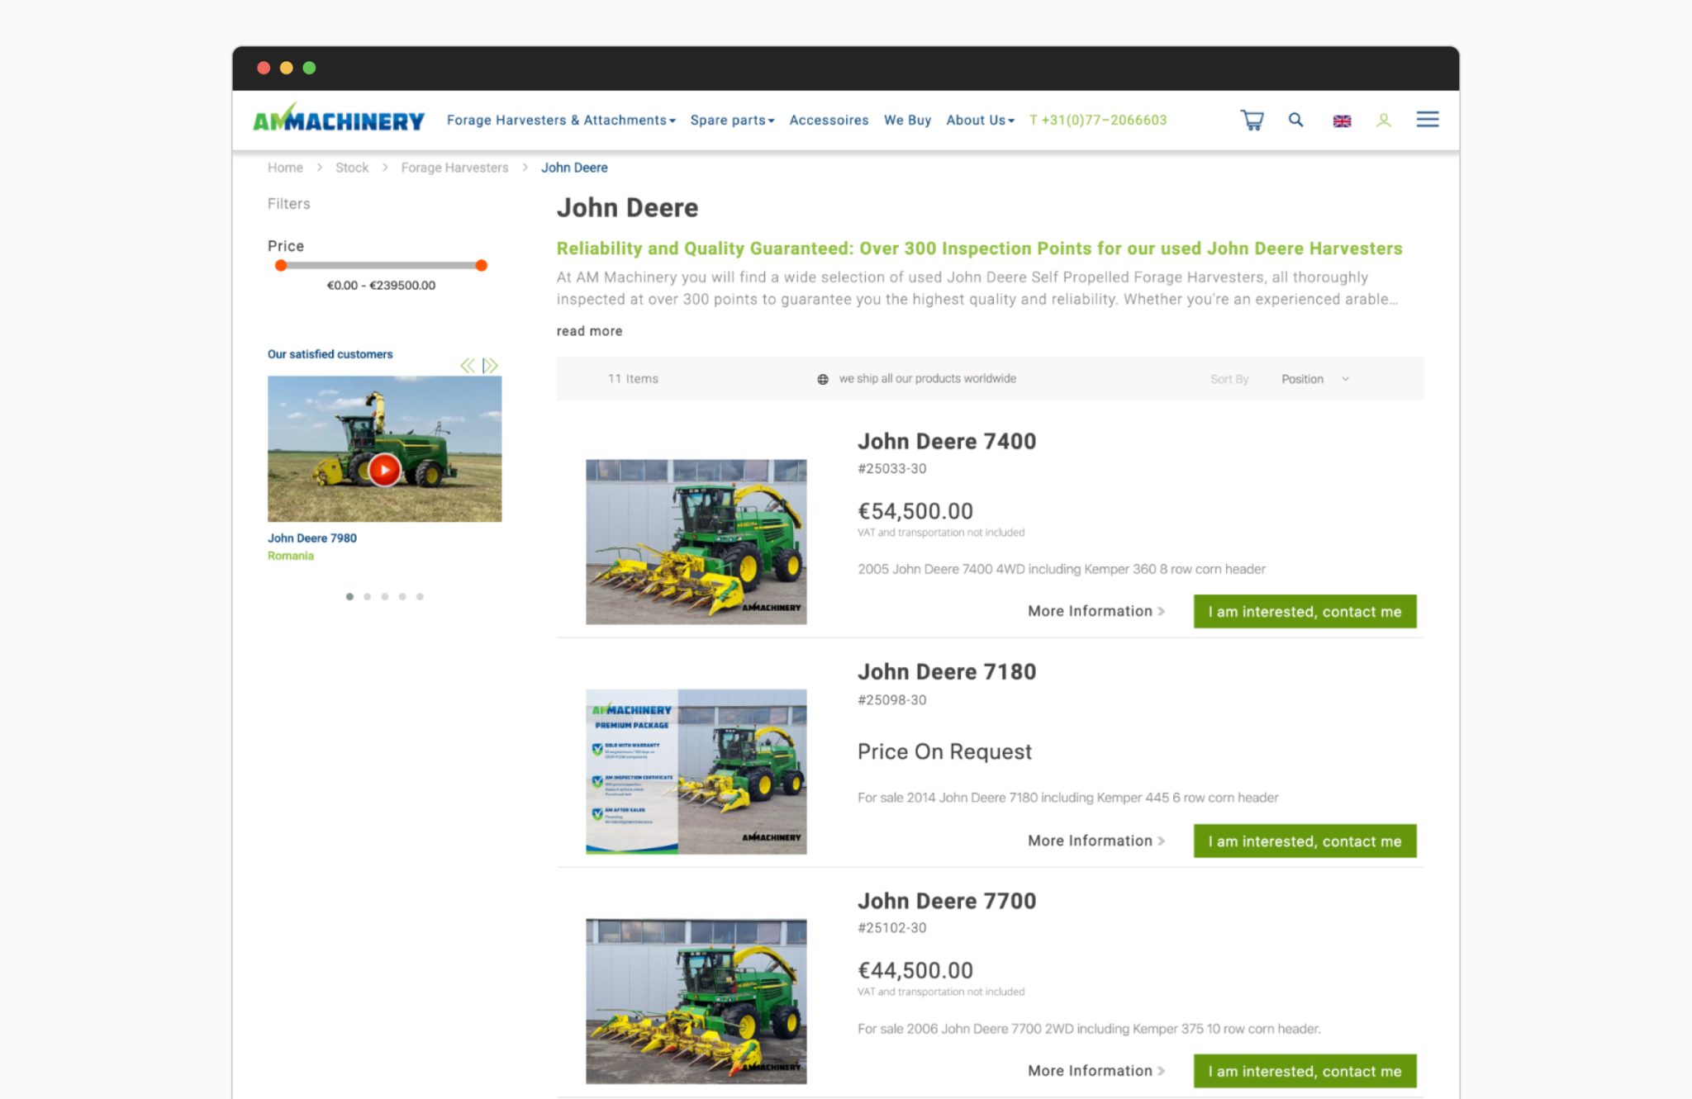1692x1099 pixels.
Task: Open the John Deere 7180 product photo
Action: (x=696, y=771)
